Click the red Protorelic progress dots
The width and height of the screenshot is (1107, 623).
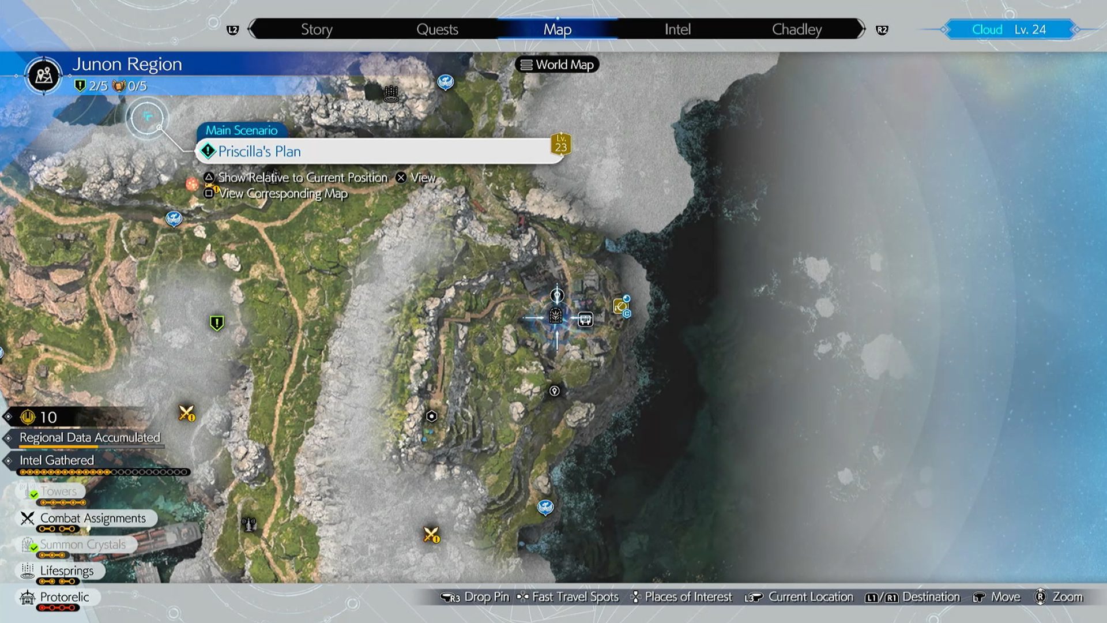point(58,608)
